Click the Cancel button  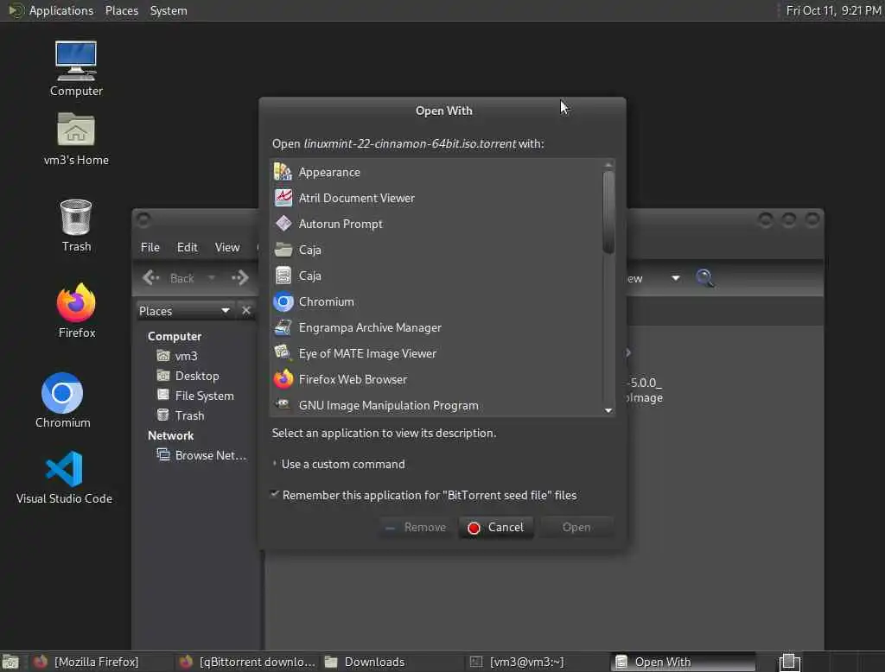coord(496,527)
